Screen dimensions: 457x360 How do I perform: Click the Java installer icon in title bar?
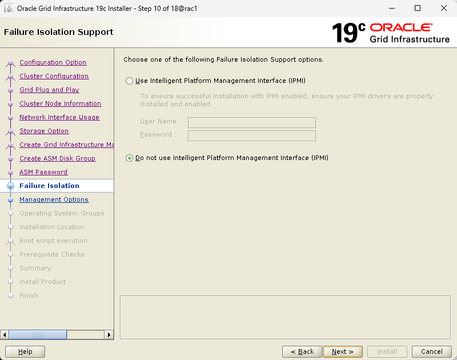coord(9,8)
